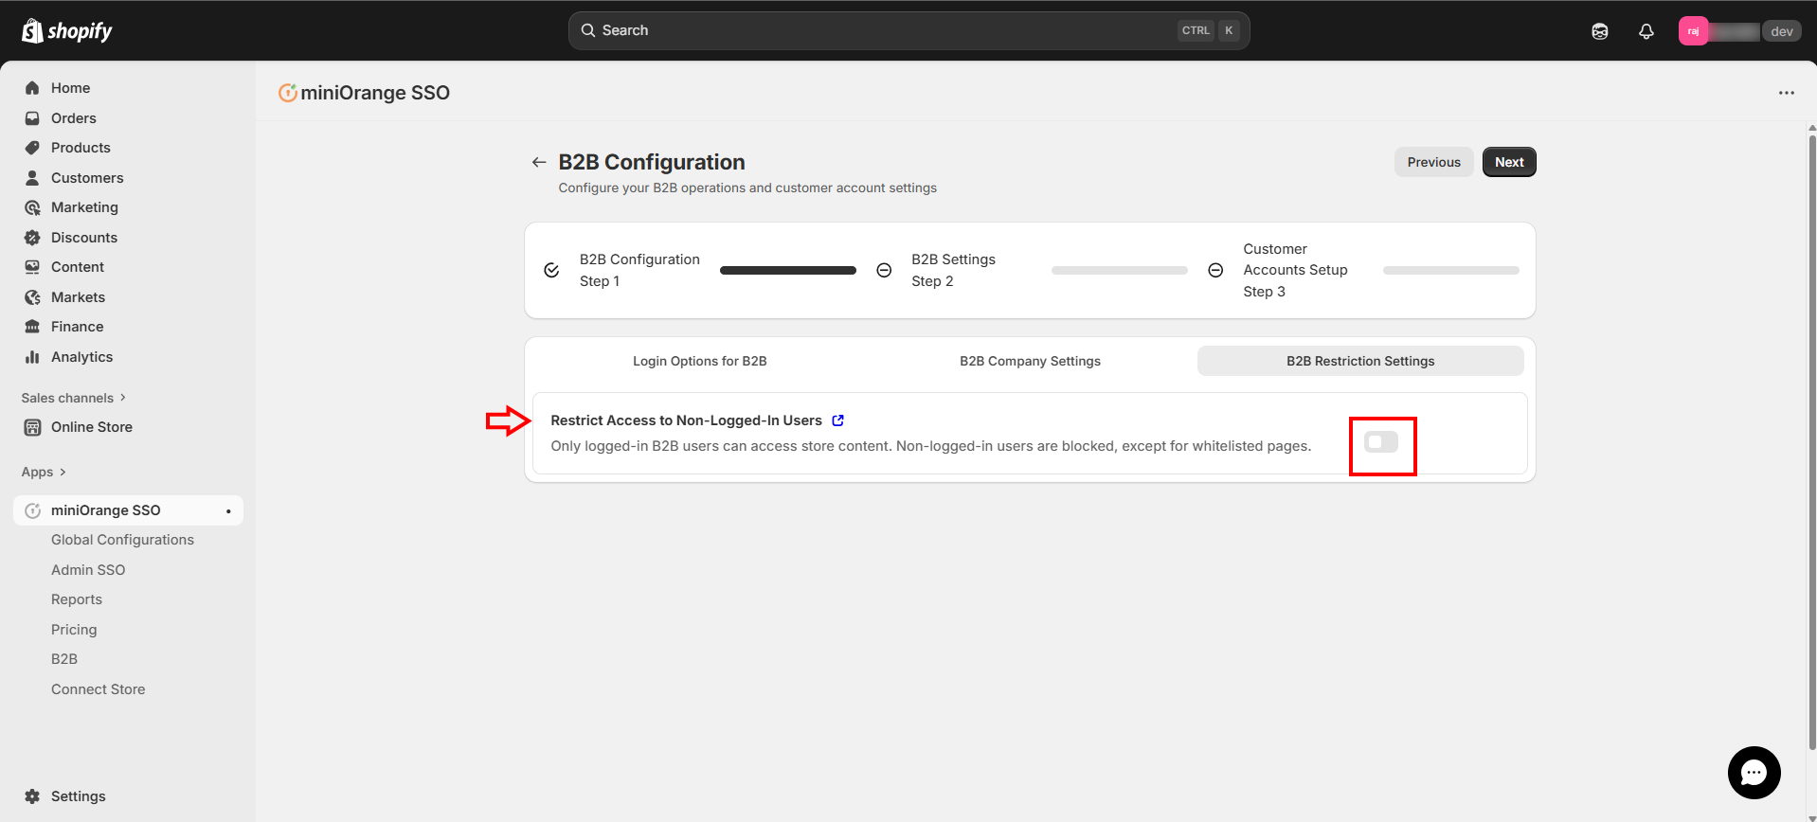
Task: Click the Step 3 status circle icon
Action: click(1215, 271)
